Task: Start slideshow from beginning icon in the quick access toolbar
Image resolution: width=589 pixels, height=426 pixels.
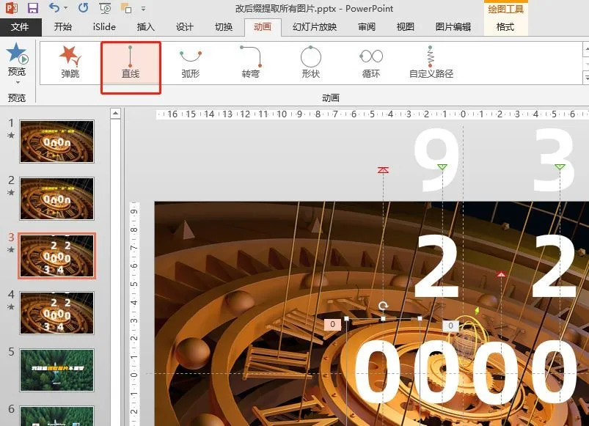Action: tap(105, 8)
